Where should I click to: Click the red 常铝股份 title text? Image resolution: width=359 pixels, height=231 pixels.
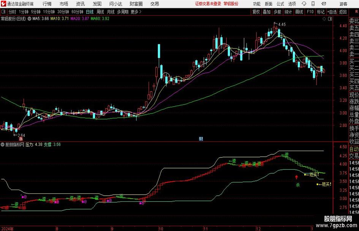[x=231, y=4]
